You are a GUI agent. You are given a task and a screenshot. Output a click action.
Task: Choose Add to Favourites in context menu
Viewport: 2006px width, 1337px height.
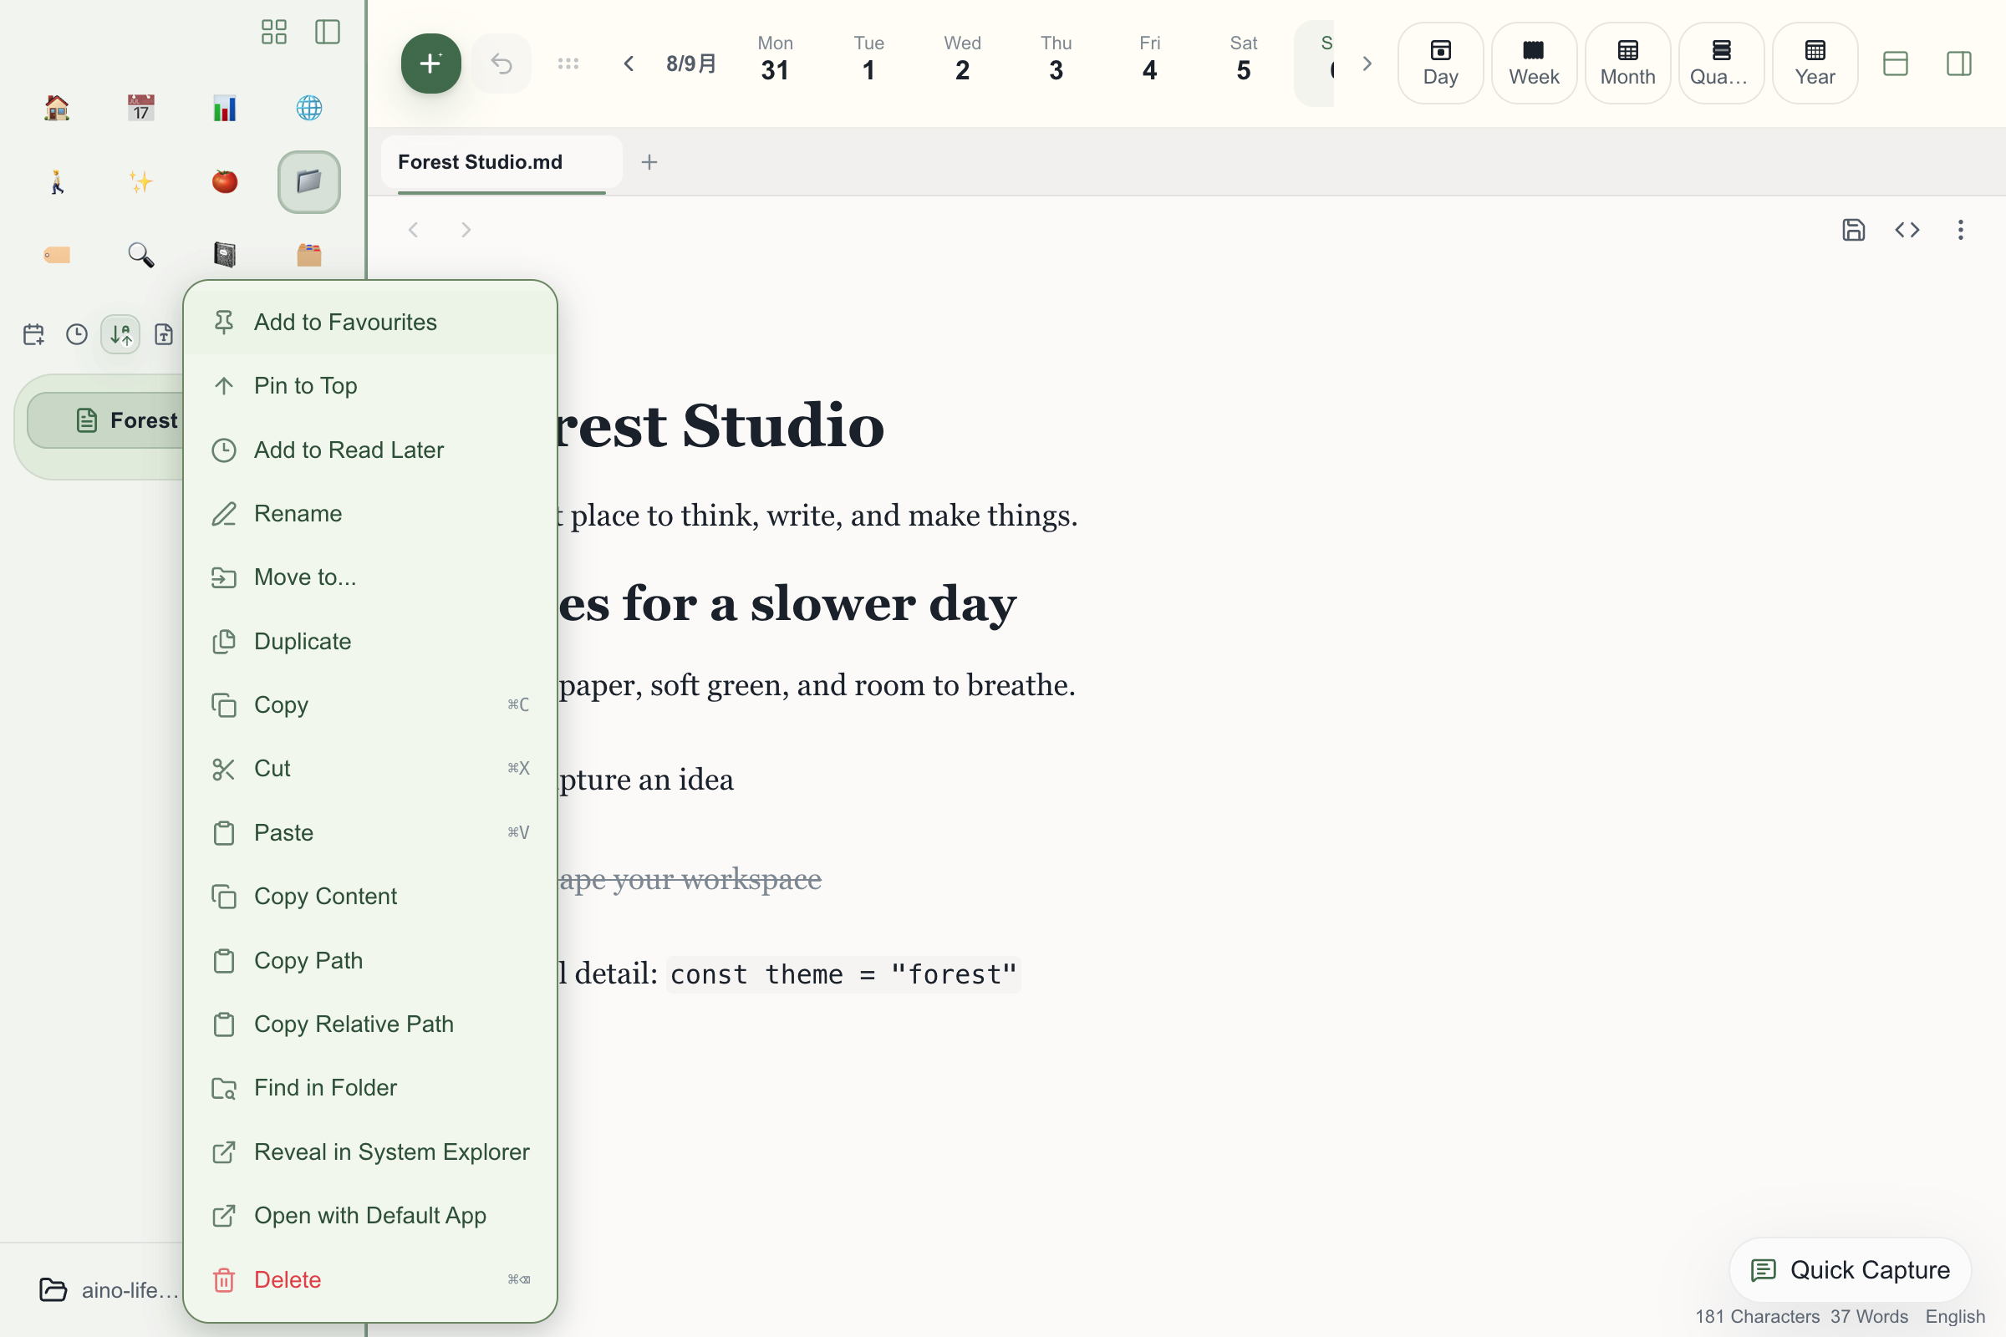[370, 323]
